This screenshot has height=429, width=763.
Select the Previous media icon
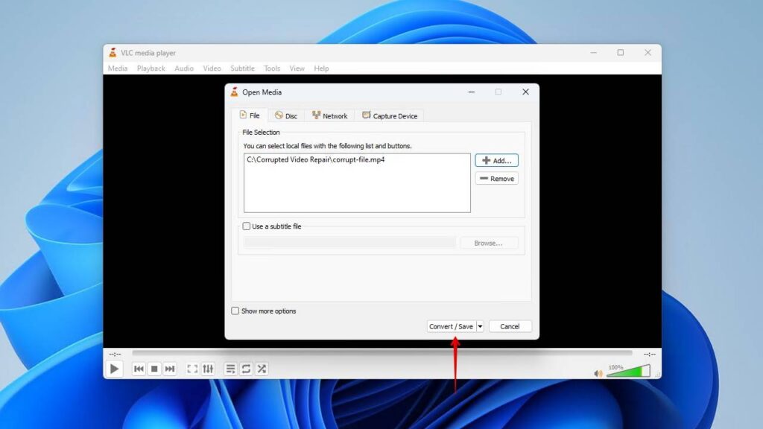(x=139, y=368)
